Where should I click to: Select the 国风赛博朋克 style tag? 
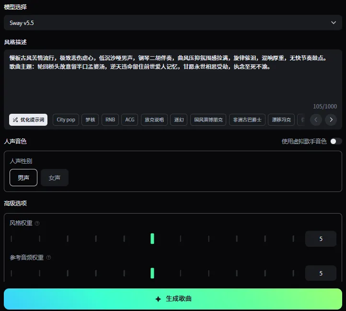coord(208,120)
